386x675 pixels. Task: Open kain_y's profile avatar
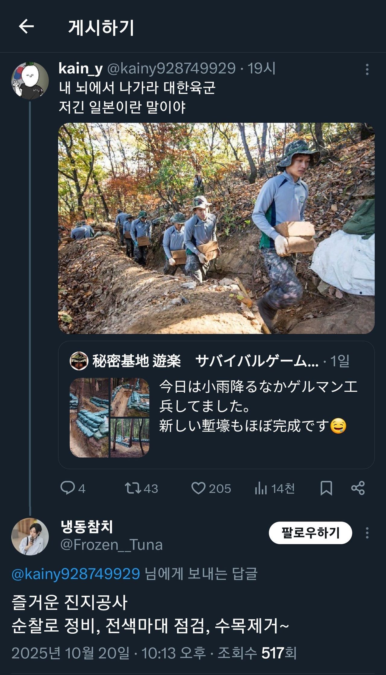click(x=30, y=81)
